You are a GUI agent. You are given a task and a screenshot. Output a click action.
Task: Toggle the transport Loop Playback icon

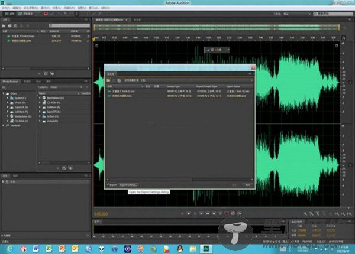pos(233,214)
